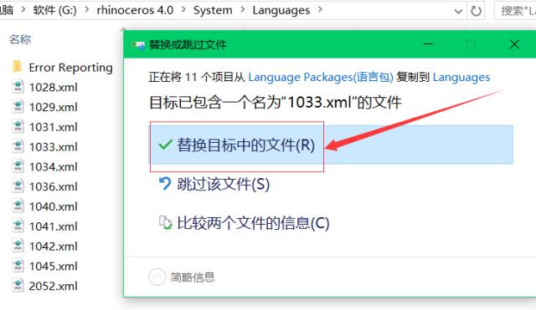This screenshot has height=310, width=536.
Task: Open the Languages destination link
Action: click(461, 78)
